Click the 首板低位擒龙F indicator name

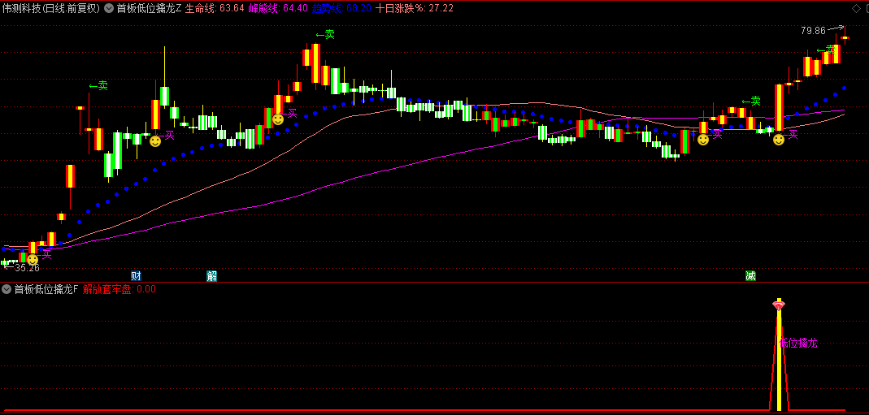tap(46, 289)
